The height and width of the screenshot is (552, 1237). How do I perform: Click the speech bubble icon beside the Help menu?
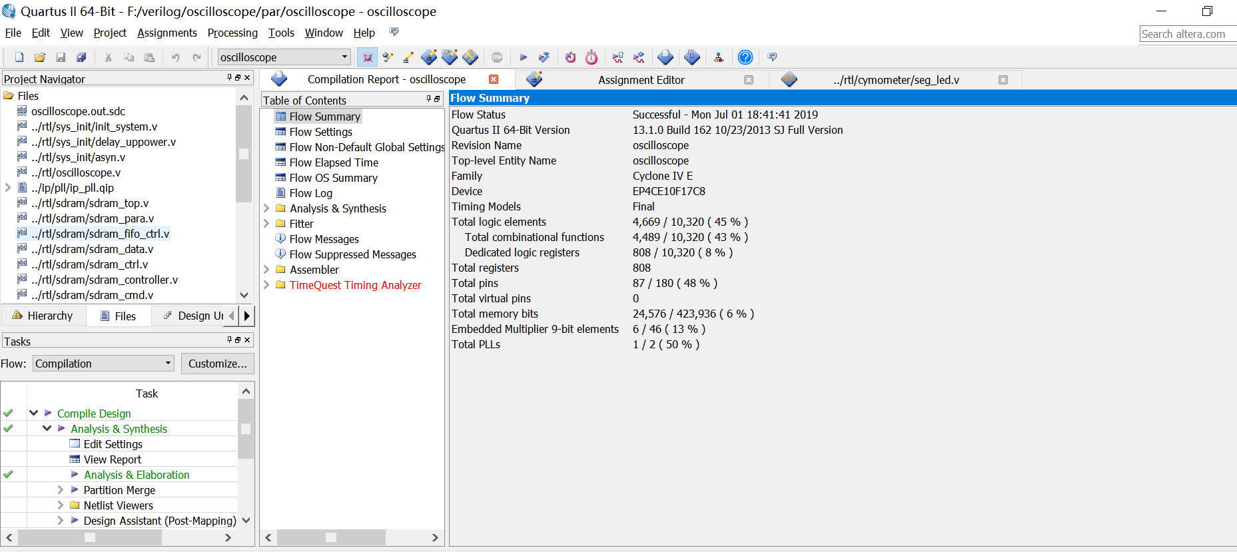tap(394, 32)
